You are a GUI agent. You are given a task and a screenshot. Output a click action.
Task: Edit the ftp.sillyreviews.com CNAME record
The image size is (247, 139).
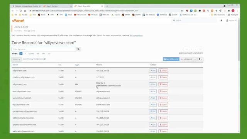point(153,105)
